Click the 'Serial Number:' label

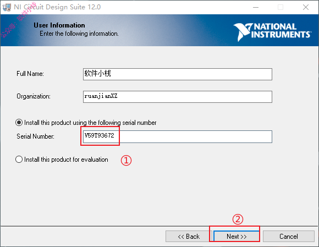[35, 136]
